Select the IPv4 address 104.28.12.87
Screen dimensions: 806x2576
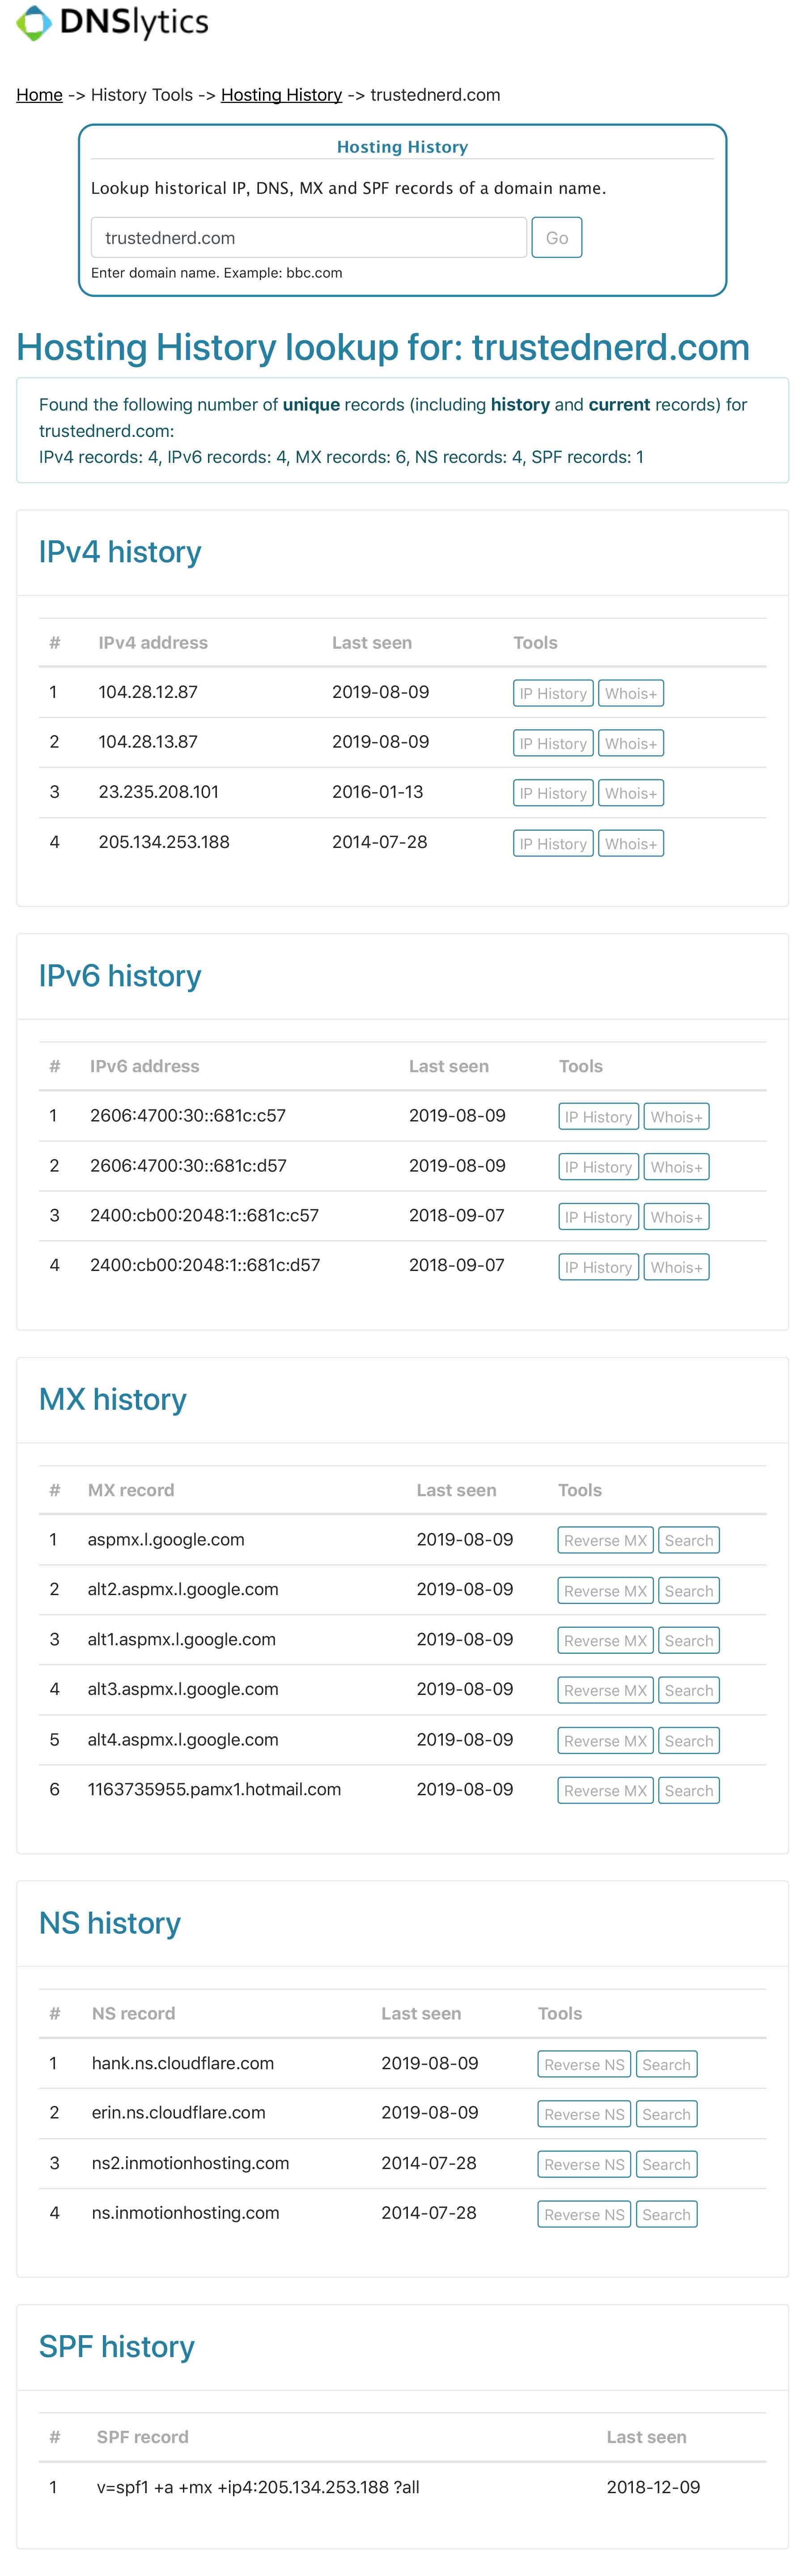(x=148, y=692)
